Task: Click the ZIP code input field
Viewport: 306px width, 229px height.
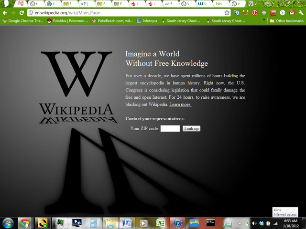Action: [x=170, y=128]
